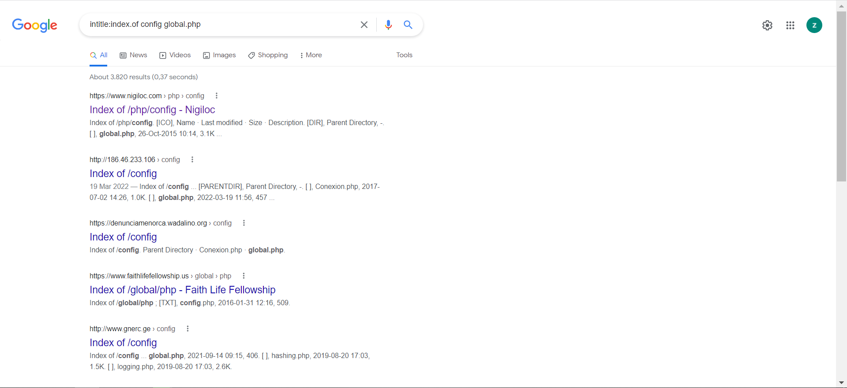Switch to the Videos tab
Image resolution: width=847 pixels, height=388 pixels.
click(175, 55)
